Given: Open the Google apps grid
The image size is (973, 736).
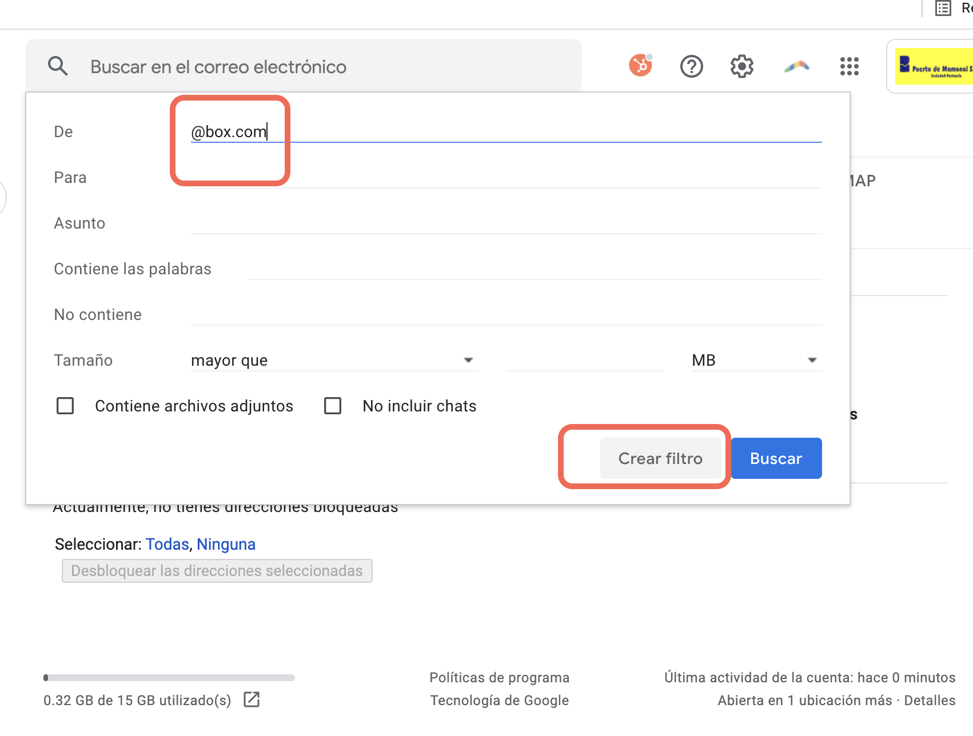Looking at the screenshot, I should tap(849, 66).
